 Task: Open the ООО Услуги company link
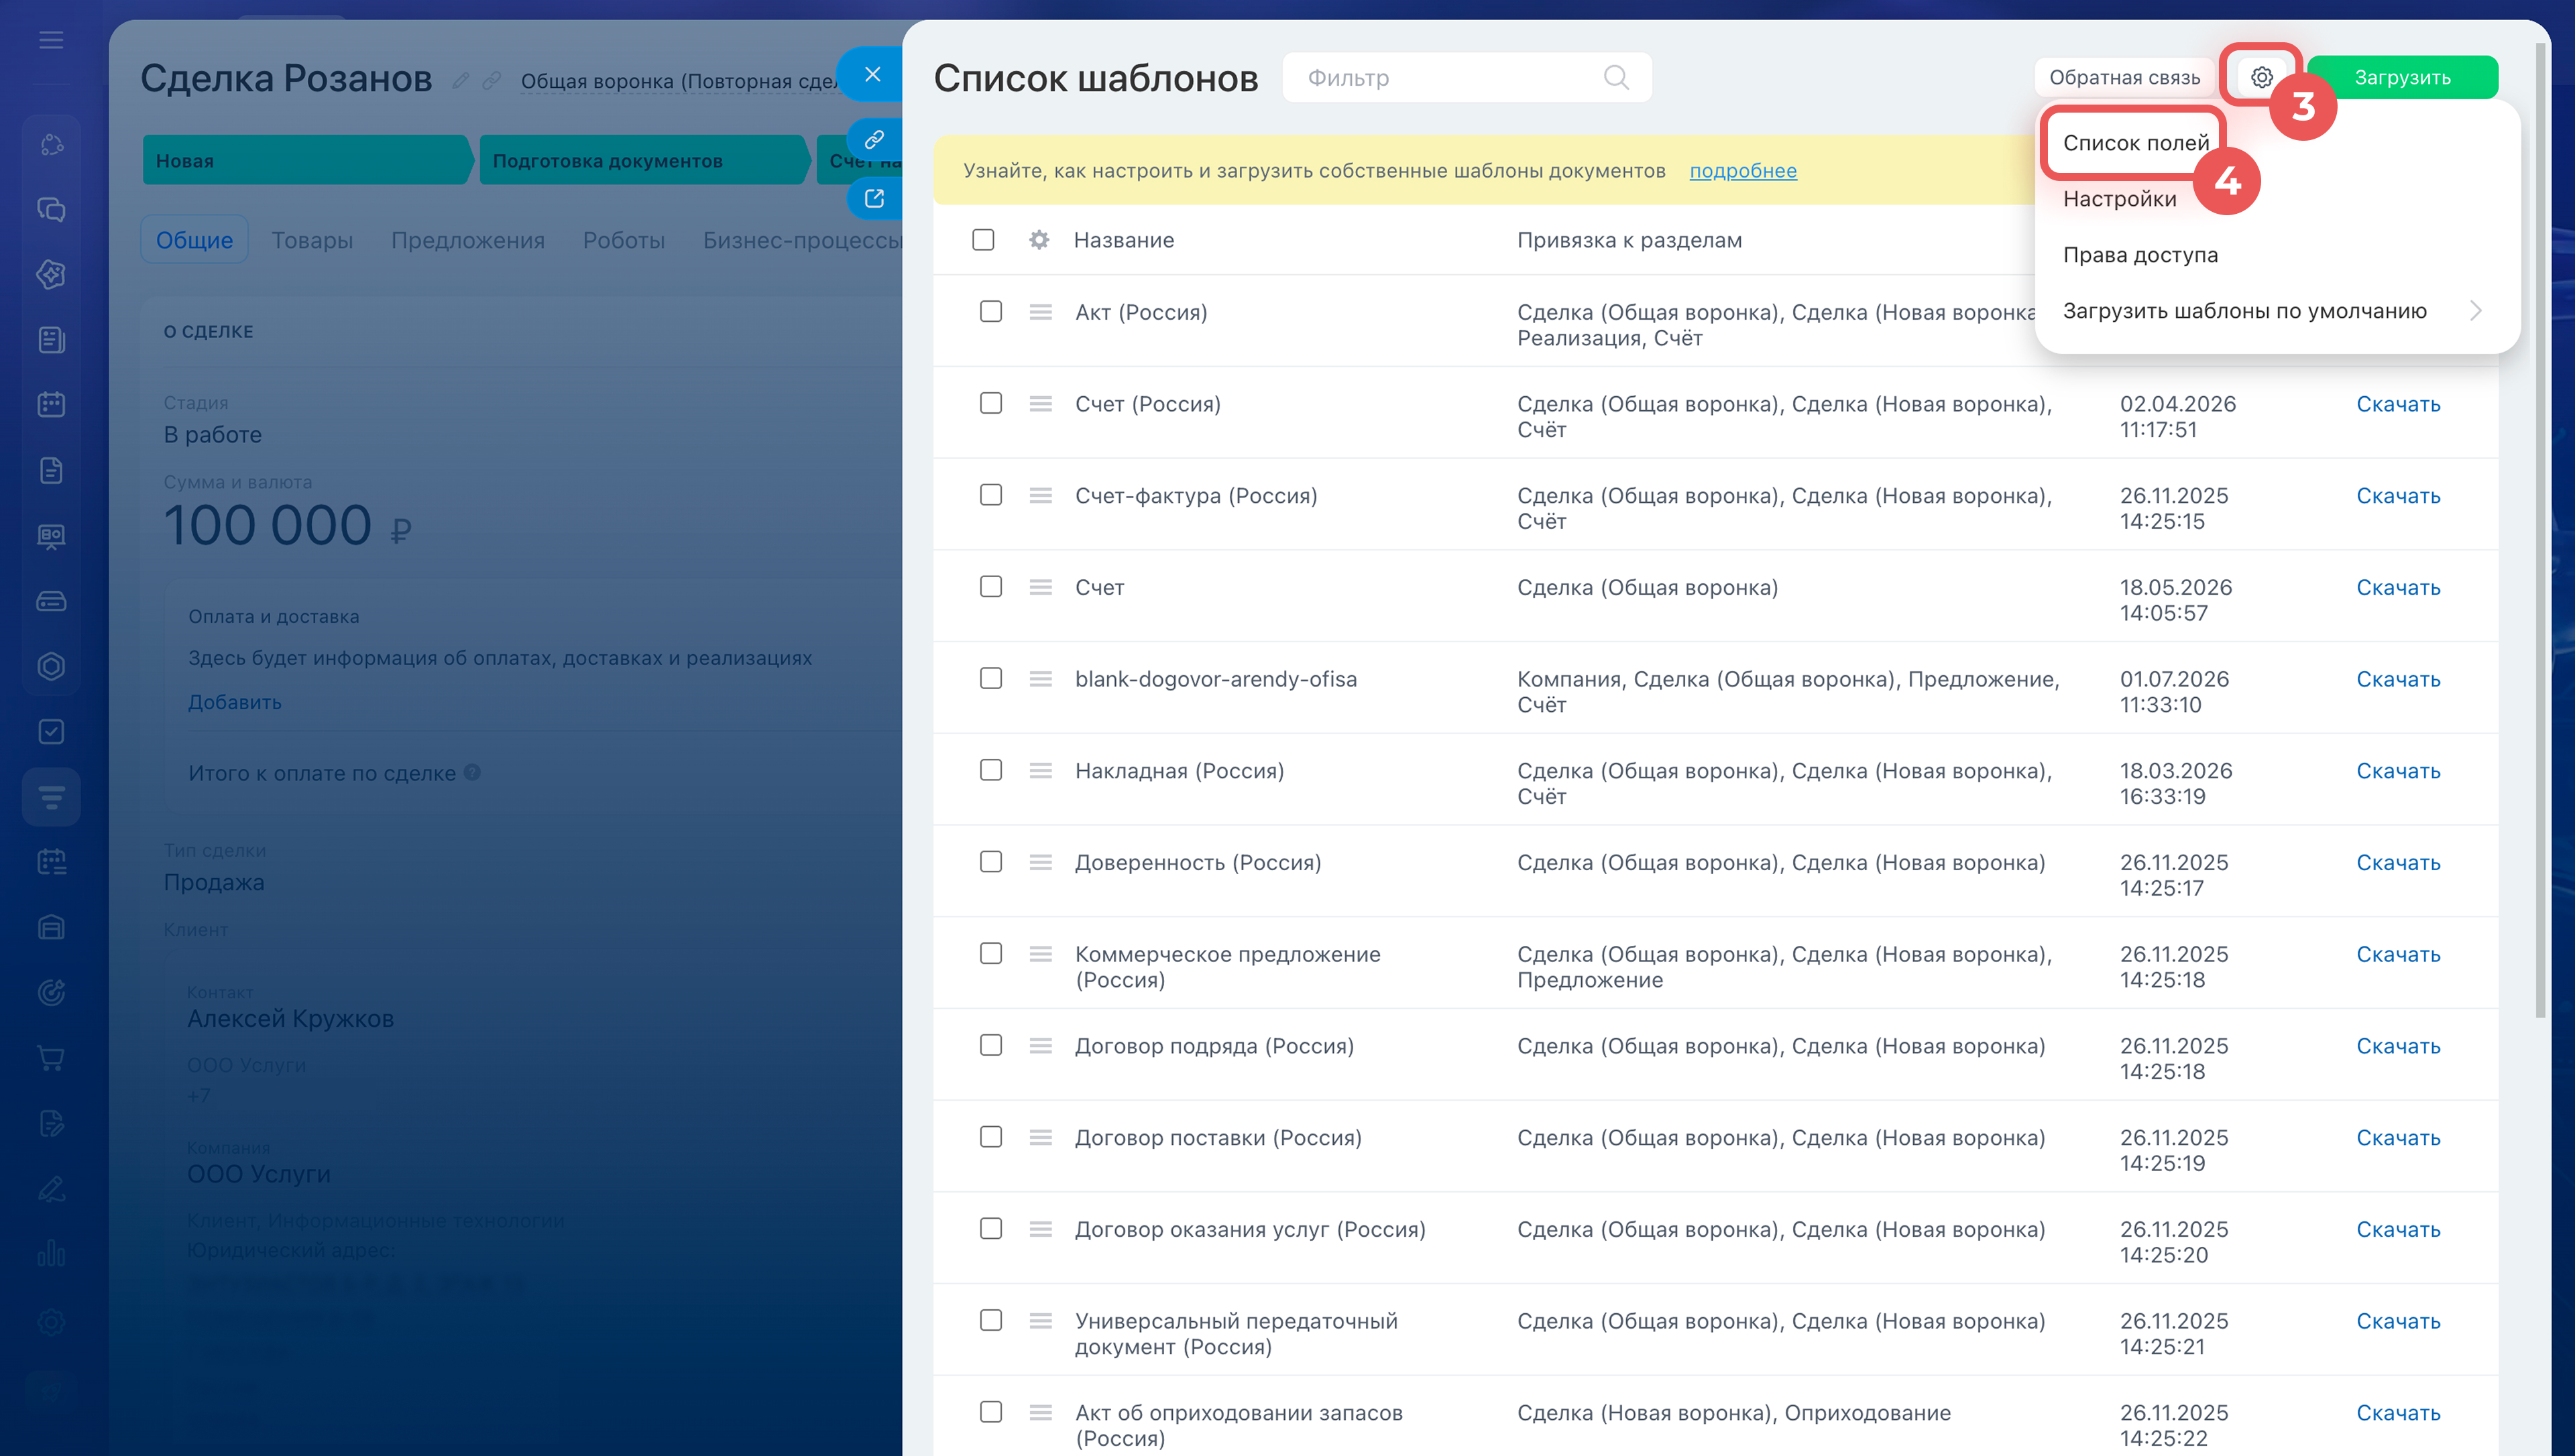[258, 1173]
